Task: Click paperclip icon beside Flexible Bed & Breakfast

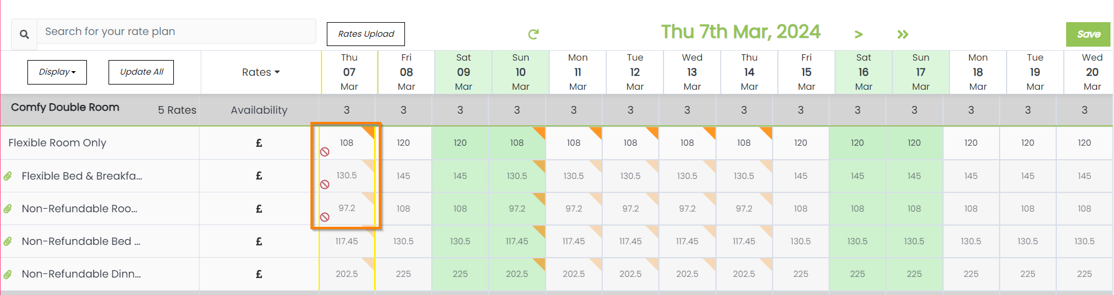Action: [8, 176]
